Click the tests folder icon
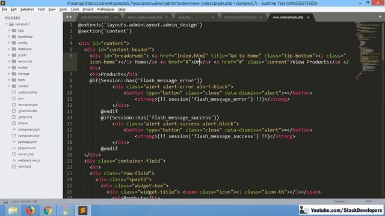385x216 pixels. pyautogui.click(x=14, y=80)
